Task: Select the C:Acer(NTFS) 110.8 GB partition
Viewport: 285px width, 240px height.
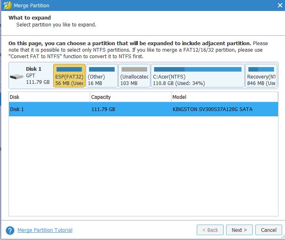Action: click(x=198, y=76)
